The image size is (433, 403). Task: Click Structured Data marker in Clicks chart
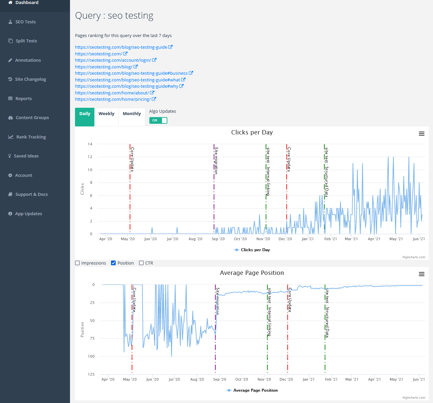click(326, 172)
